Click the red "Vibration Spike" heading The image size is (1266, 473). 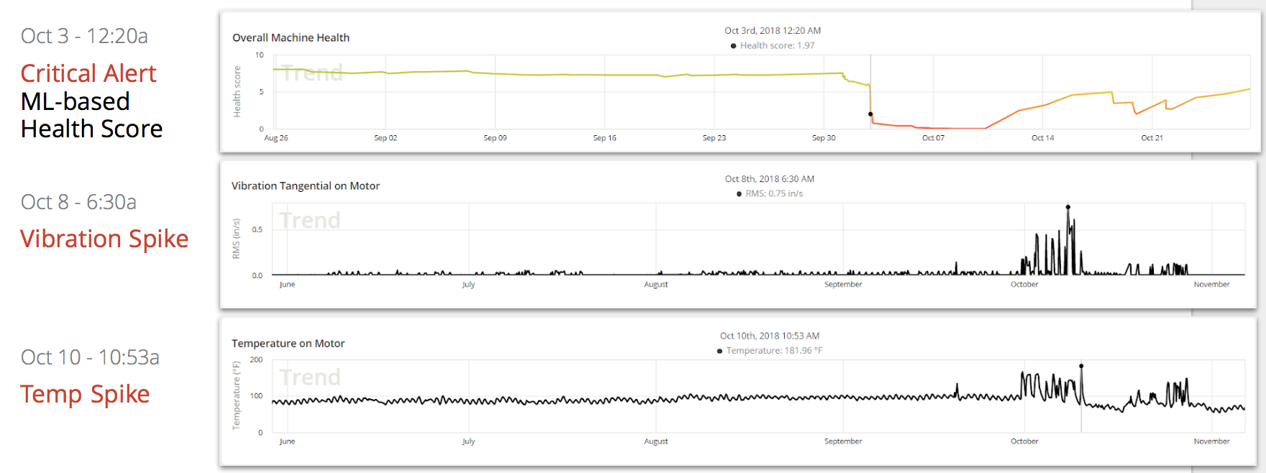point(104,239)
